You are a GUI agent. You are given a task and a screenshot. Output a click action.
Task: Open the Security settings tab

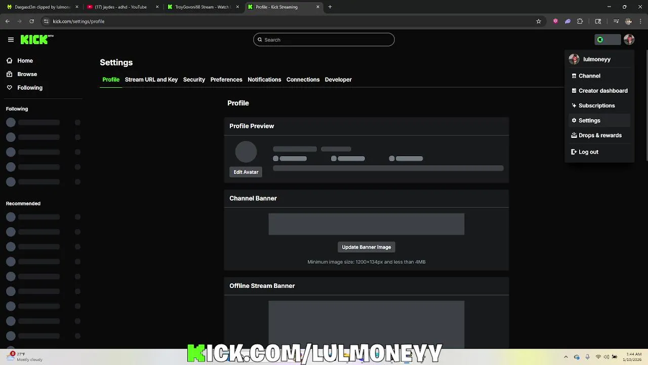pyautogui.click(x=194, y=80)
